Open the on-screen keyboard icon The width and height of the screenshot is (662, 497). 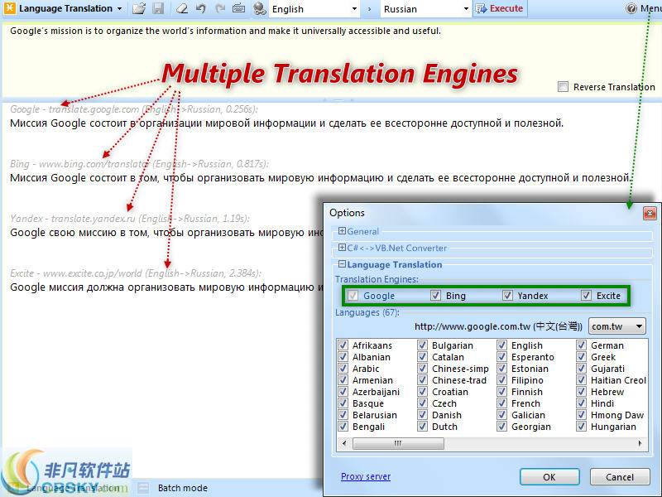pos(238,8)
